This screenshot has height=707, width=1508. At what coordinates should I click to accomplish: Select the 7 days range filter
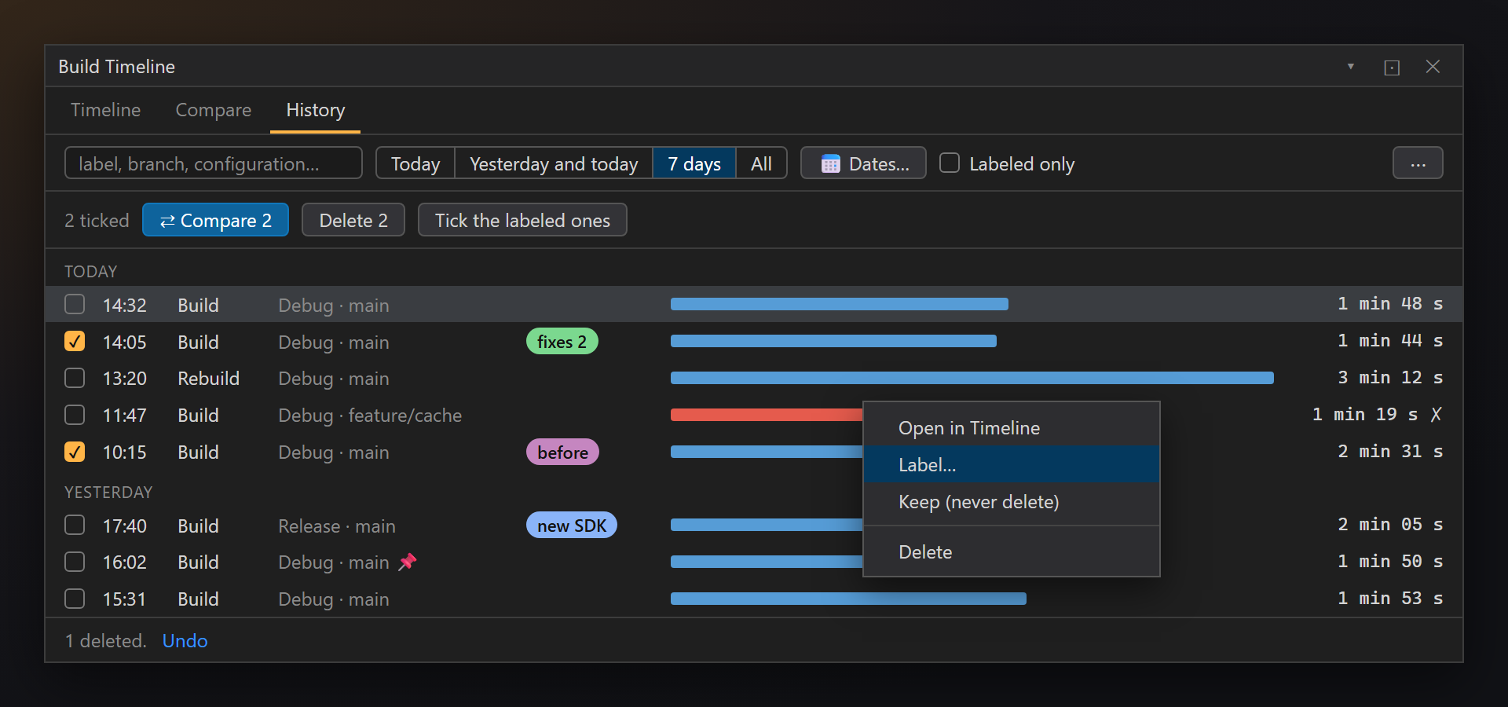coord(694,163)
